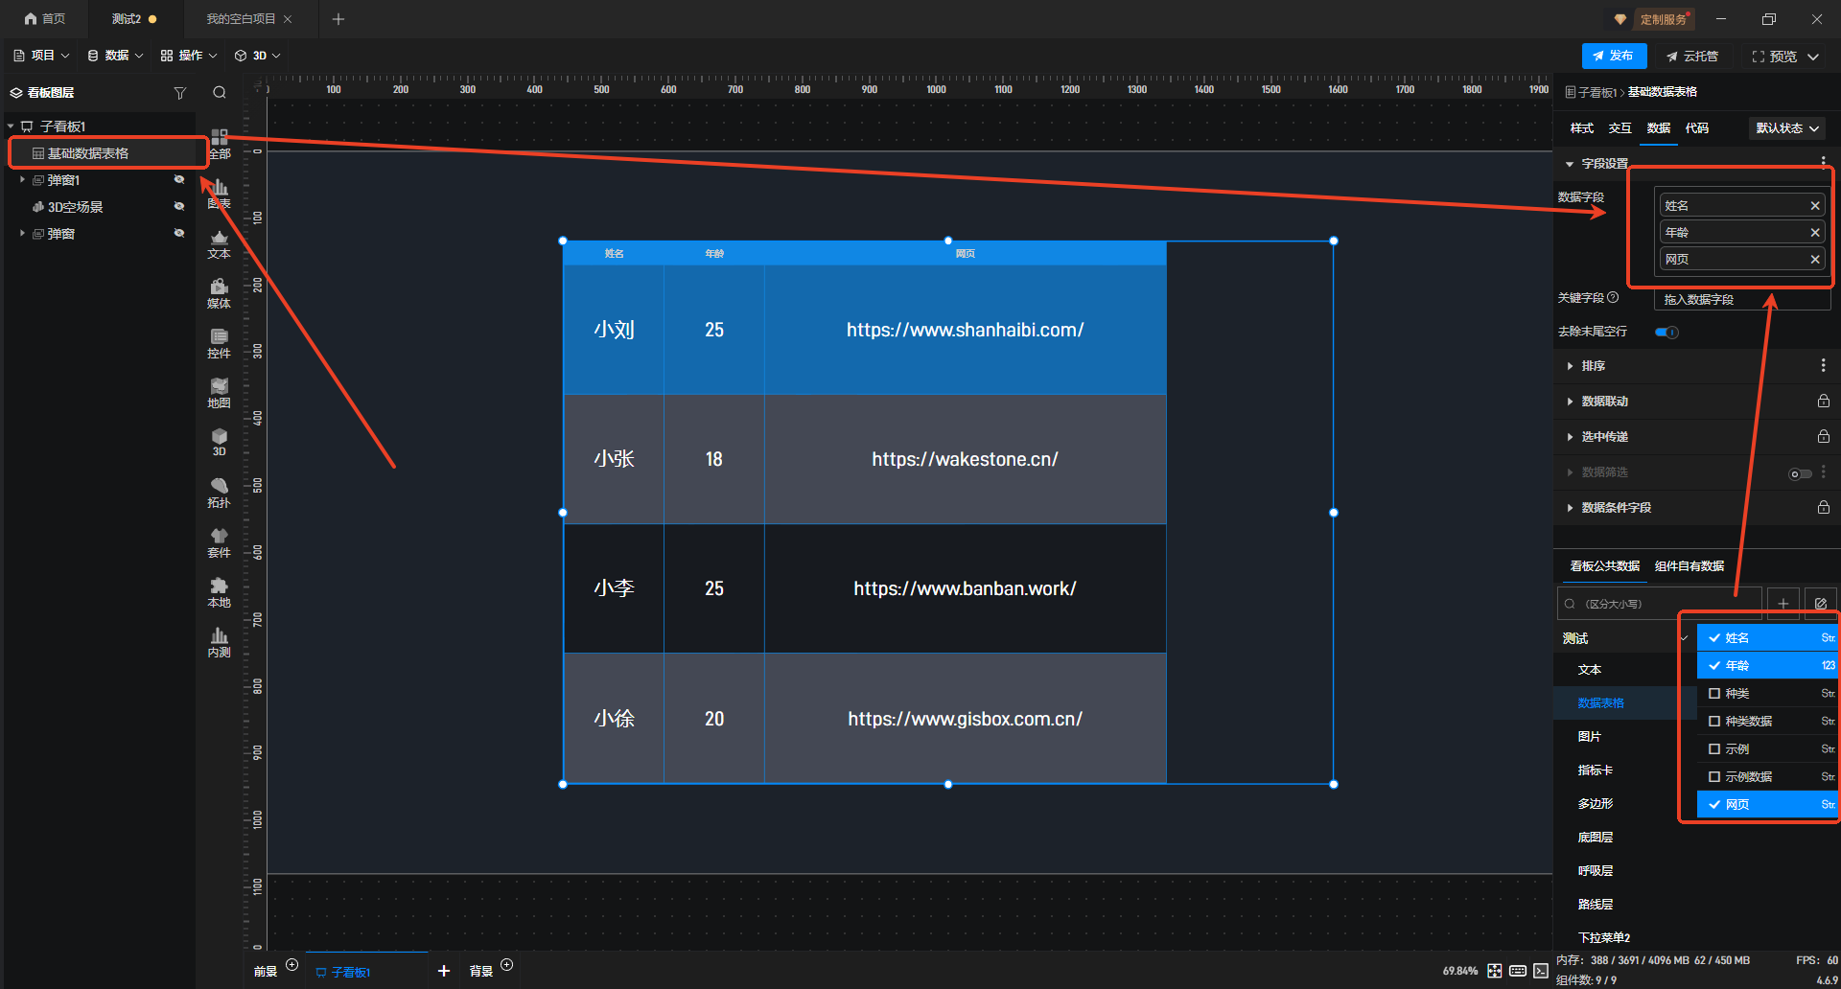Select the 地图 map component icon
Image resolution: width=1841 pixels, height=989 pixels.
pyautogui.click(x=219, y=392)
